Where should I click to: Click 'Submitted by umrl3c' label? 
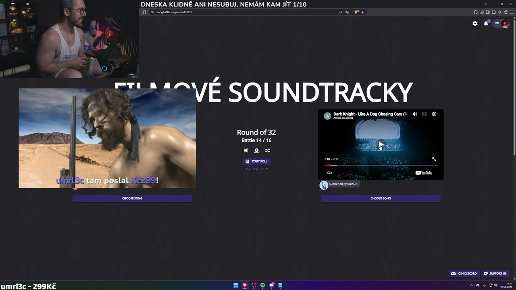[x=343, y=184]
